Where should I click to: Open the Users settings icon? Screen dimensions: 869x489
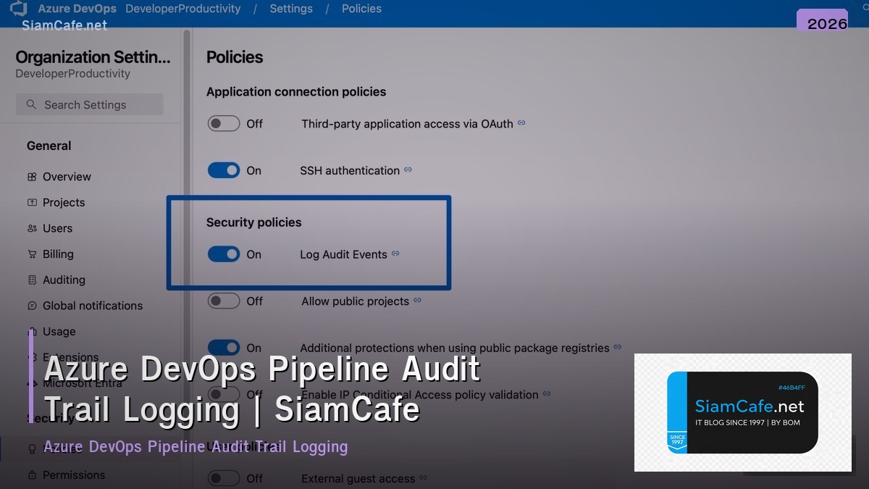click(32, 228)
